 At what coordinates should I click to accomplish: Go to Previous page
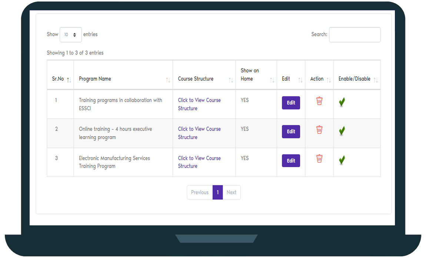(200, 192)
